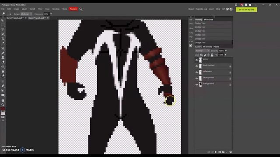Viewport: 280px width, 157px height.
Task: Open the Fill dropdown arrow
Action: point(225,55)
